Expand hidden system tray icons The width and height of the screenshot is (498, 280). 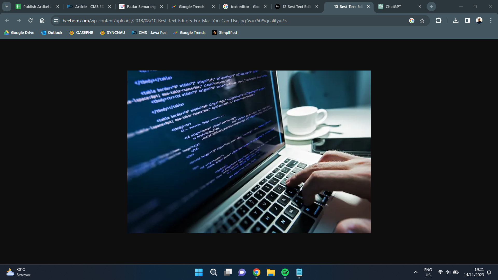(415, 272)
